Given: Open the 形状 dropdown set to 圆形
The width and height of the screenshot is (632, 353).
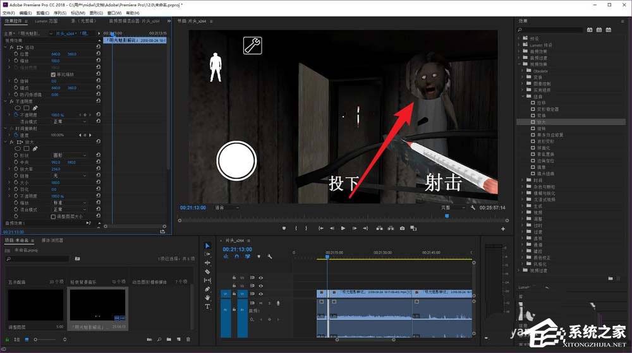Looking at the screenshot, I should tap(70, 155).
